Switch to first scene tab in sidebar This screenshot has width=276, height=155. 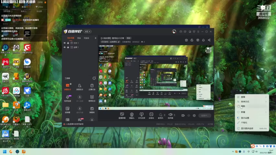point(71,38)
